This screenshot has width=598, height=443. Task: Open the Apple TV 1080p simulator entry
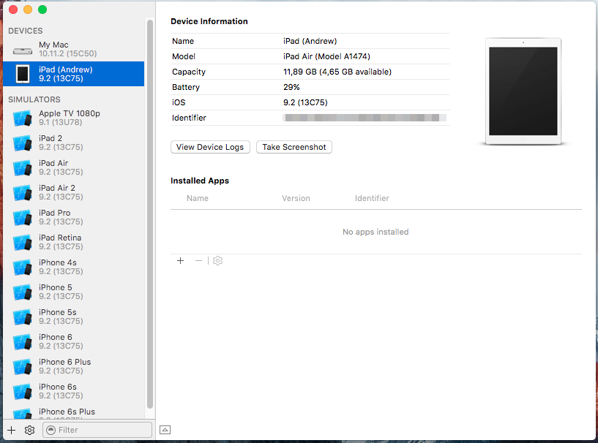(x=74, y=118)
